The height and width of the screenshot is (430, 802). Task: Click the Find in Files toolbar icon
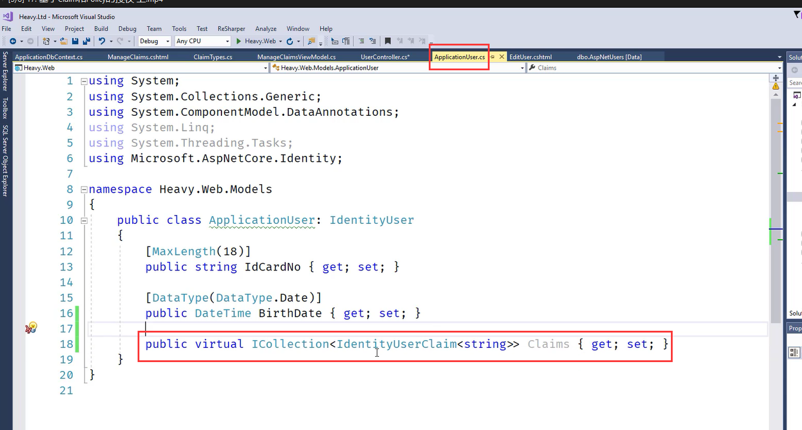312,41
